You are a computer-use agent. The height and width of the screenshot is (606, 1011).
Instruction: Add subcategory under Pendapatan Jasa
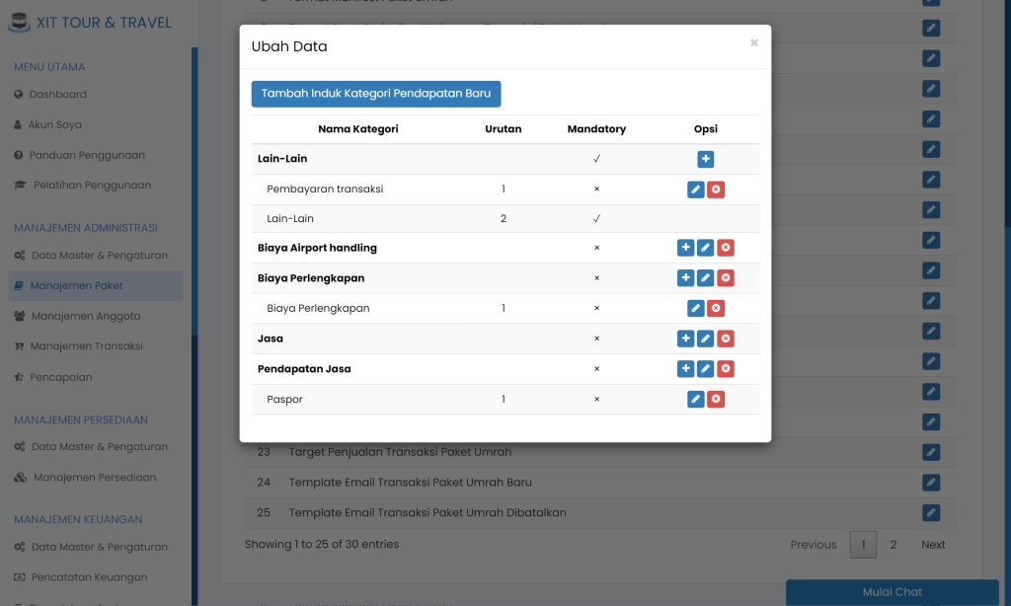tap(685, 369)
